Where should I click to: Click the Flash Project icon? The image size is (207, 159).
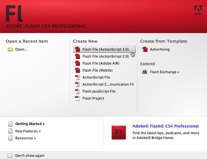[77, 98]
